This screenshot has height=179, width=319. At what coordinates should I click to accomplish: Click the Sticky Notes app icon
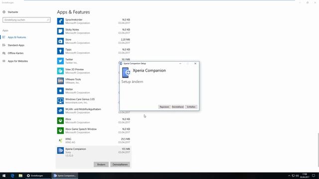tap(60, 31)
